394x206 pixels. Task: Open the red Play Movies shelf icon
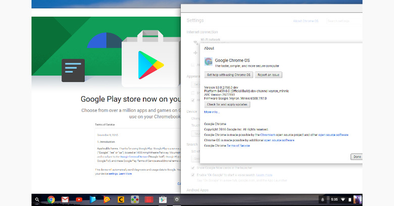(x=149, y=199)
